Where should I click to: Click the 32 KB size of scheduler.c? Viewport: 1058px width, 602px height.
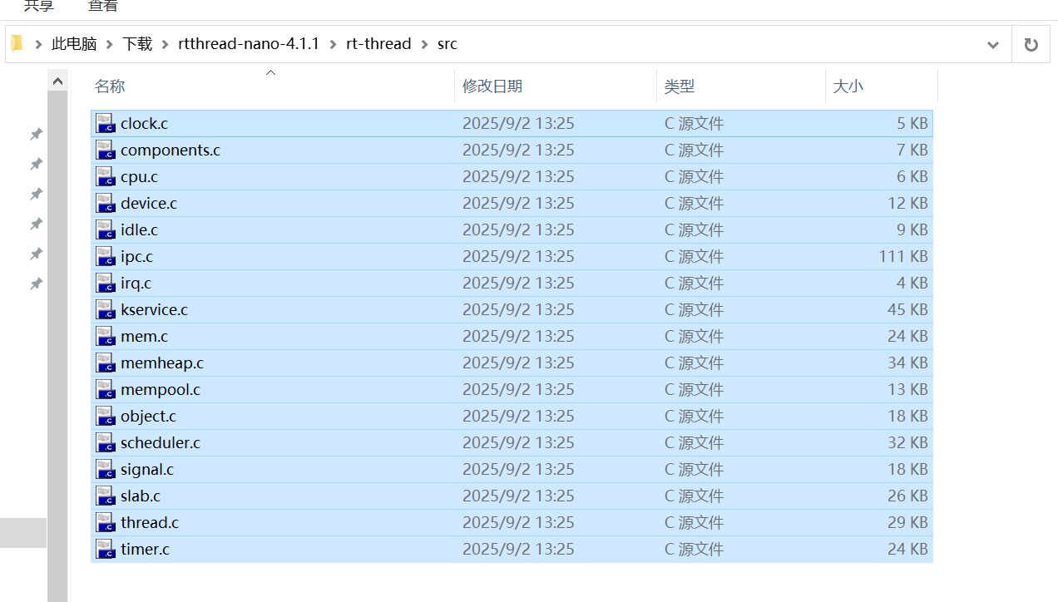pos(907,442)
